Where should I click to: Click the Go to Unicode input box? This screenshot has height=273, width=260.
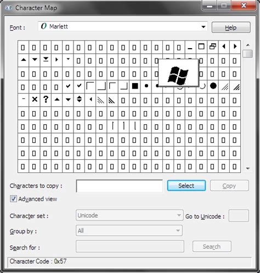point(239,216)
